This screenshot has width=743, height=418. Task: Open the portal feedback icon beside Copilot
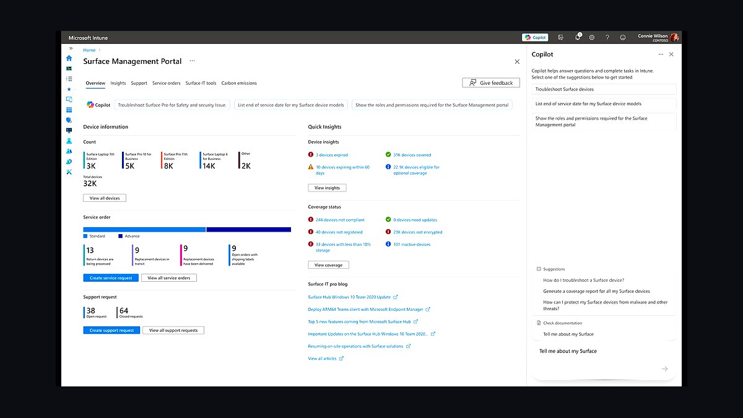[560, 37]
